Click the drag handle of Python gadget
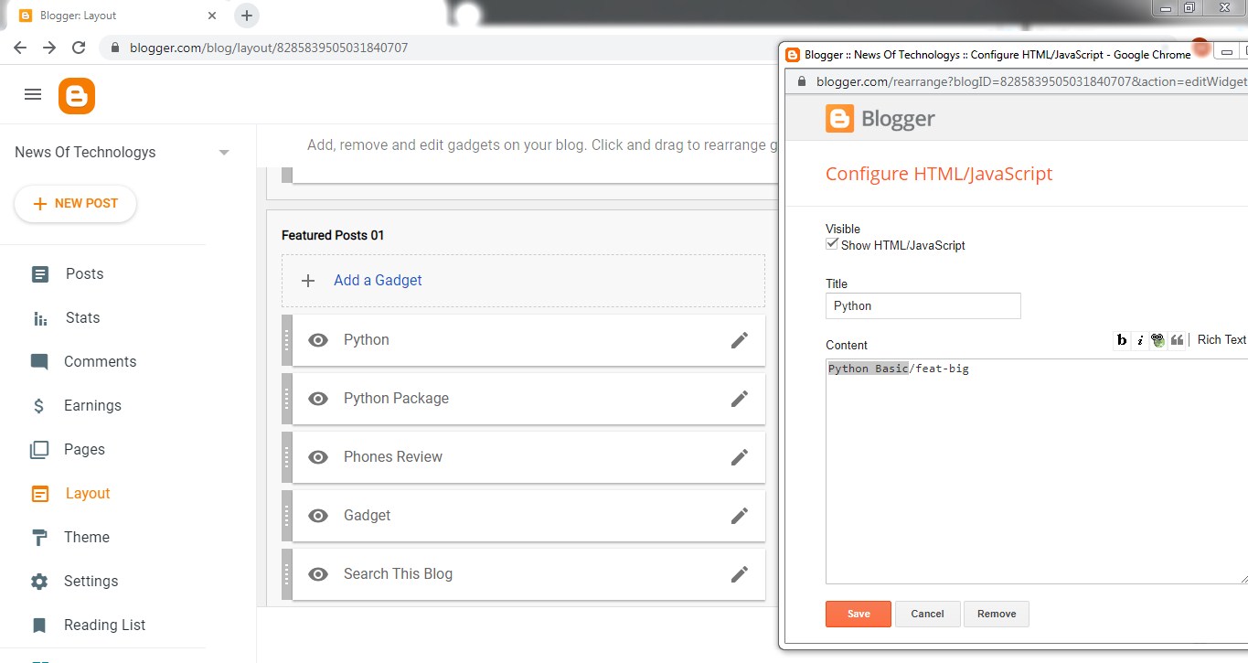1248x663 pixels. [286, 340]
